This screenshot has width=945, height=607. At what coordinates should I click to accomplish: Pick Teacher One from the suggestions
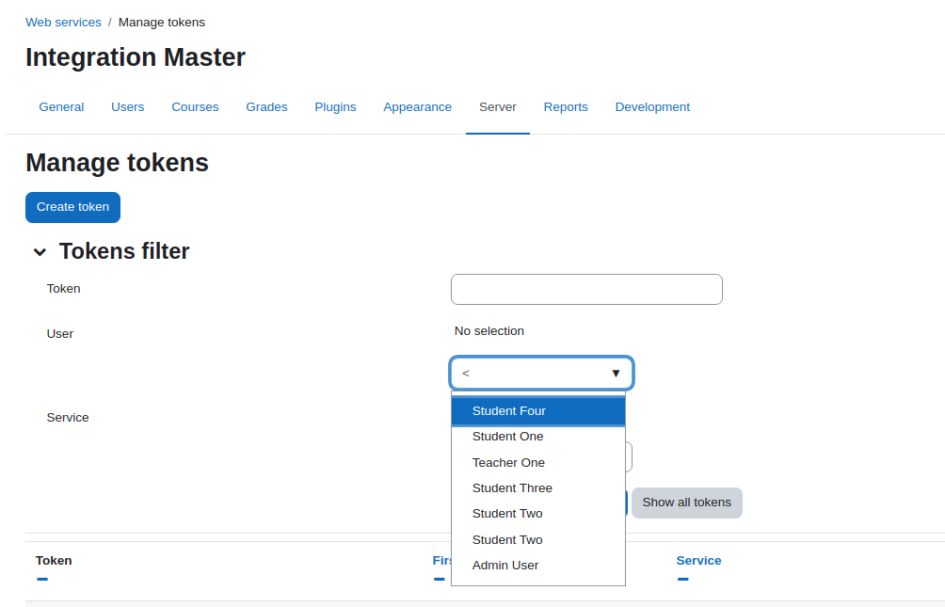pyautogui.click(x=538, y=462)
